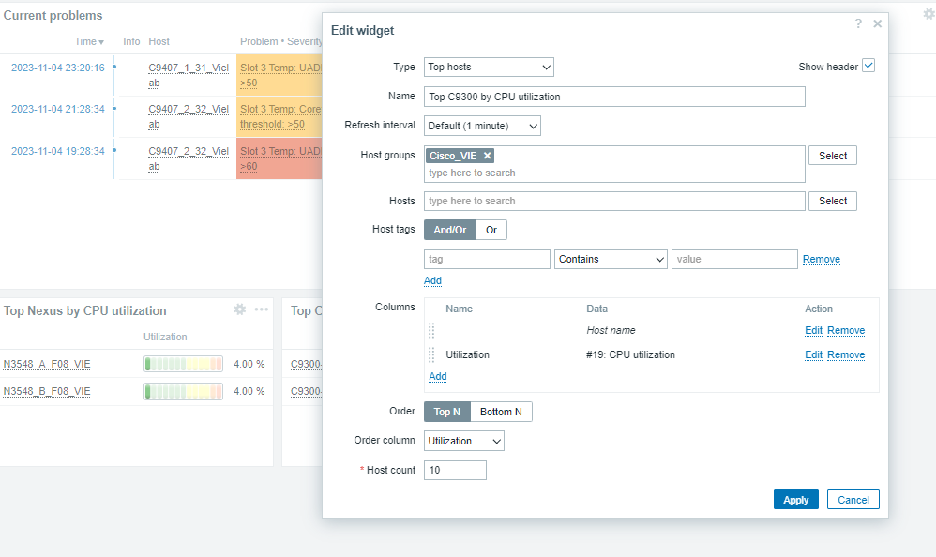Click the Hosts search field

click(x=614, y=202)
